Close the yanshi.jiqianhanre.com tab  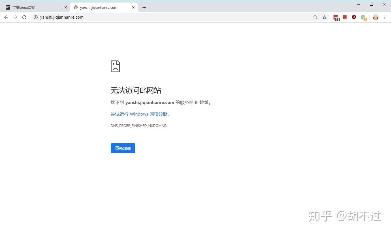(133, 7)
